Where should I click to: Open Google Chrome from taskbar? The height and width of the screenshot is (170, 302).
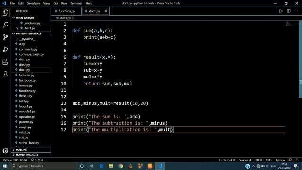[x=121, y=166]
